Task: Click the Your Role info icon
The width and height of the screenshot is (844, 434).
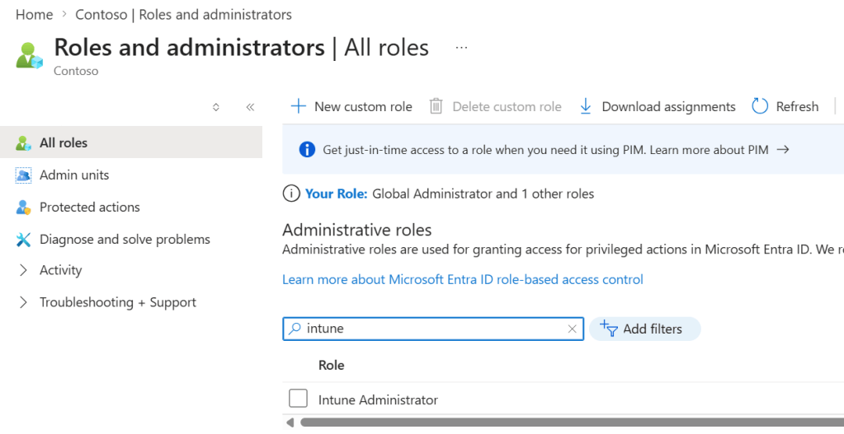Action: click(x=290, y=194)
